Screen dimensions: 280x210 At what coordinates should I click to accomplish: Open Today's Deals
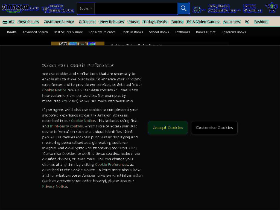coord(155,22)
